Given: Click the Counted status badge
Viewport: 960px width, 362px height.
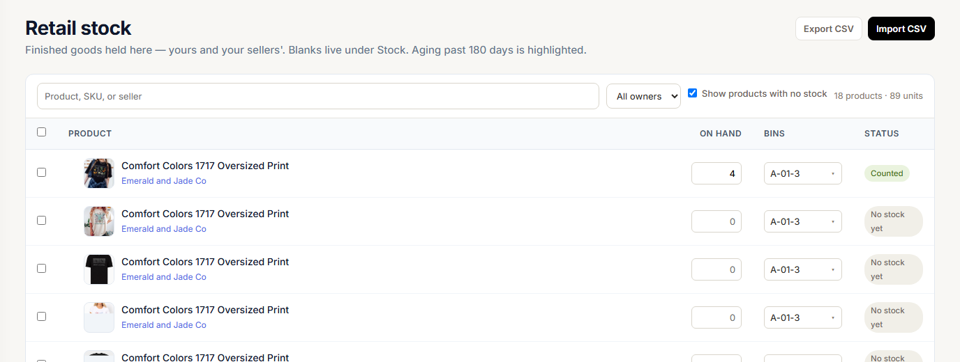Looking at the screenshot, I should tap(887, 173).
